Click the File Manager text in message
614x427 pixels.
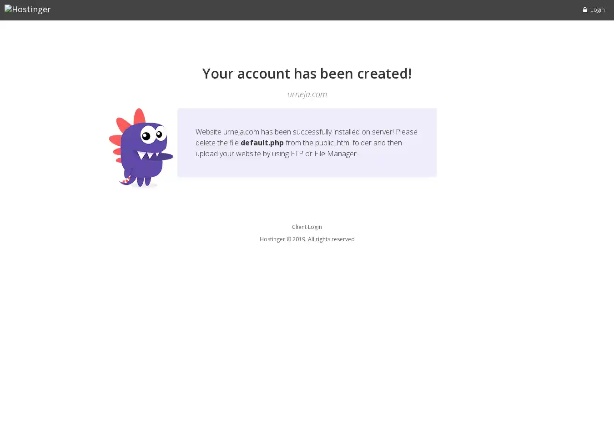336,154
